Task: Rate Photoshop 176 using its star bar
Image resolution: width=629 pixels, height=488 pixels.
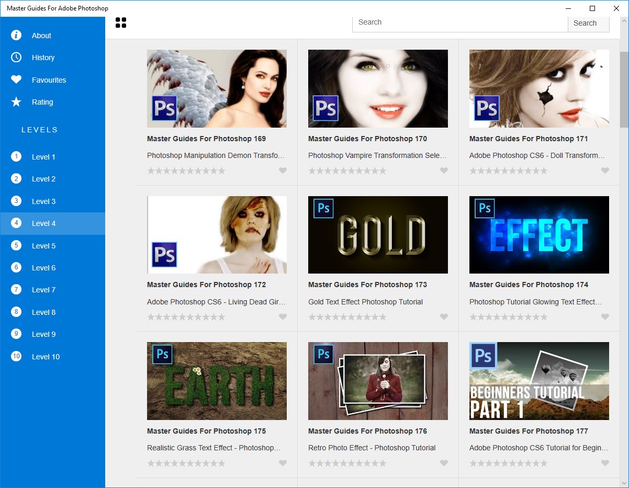Action: pyautogui.click(x=347, y=463)
